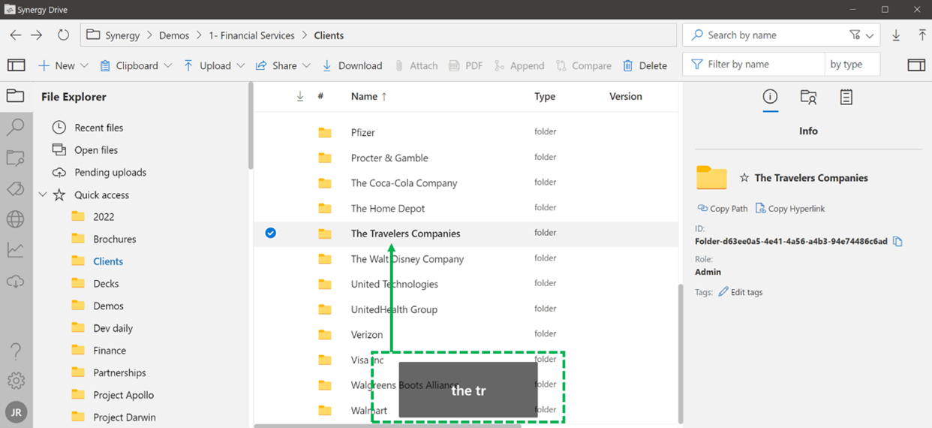Collapse the Quick access section
932x428 pixels.
tap(43, 195)
